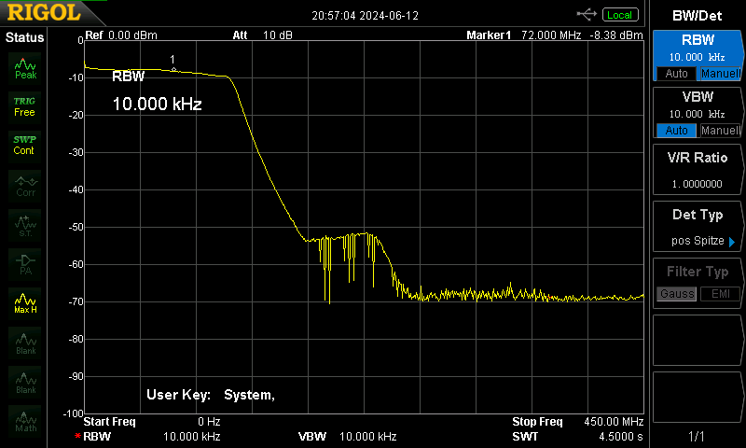Set VBW mode to Manuell

pyautogui.click(x=720, y=130)
